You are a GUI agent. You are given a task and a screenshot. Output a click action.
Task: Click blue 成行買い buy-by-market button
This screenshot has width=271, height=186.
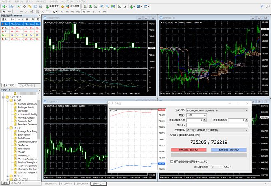[229, 150]
